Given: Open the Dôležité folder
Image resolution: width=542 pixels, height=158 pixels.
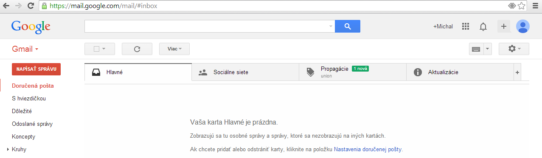Looking at the screenshot, I should point(22,111).
